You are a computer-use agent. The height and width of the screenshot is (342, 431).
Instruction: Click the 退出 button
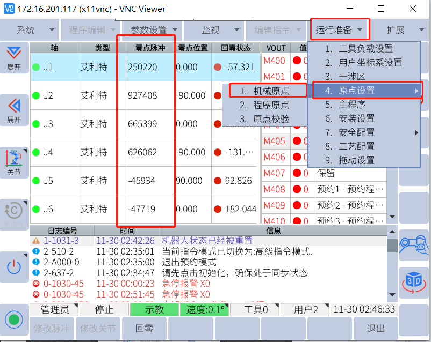pos(376,329)
